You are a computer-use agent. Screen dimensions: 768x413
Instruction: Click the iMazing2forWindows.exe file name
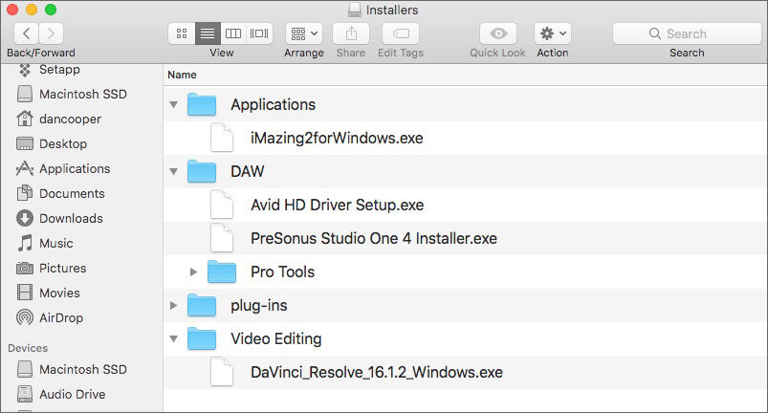337,139
